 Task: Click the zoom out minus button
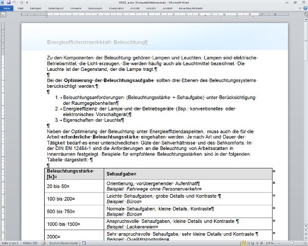(x=276, y=243)
